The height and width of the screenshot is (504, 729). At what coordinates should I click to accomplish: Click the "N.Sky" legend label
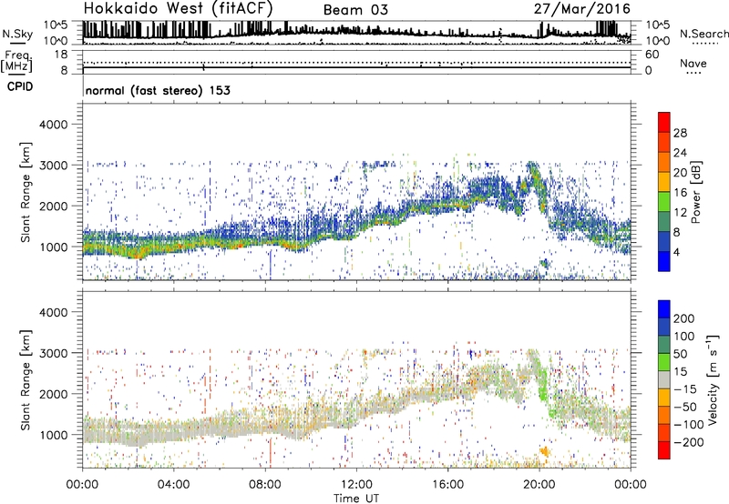(17, 35)
